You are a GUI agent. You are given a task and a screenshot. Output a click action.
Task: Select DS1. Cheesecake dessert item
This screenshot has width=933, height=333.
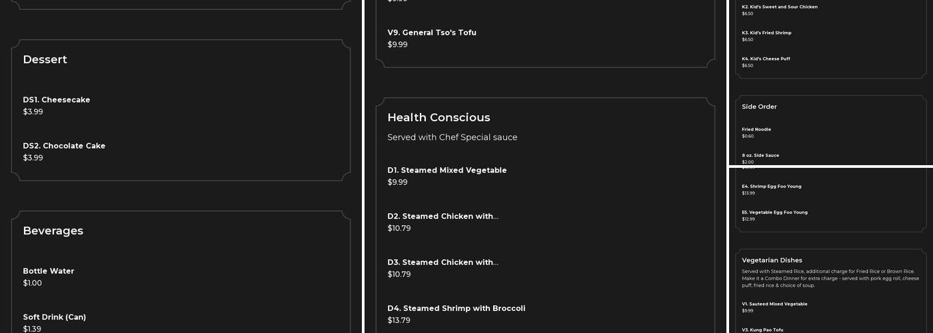(57, 100)
